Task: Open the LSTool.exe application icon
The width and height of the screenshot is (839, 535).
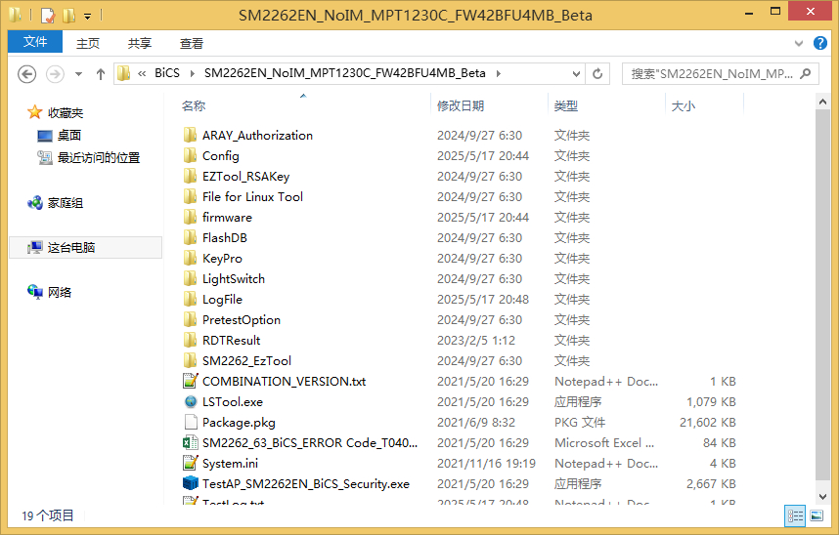Action: tap(191, 402)
